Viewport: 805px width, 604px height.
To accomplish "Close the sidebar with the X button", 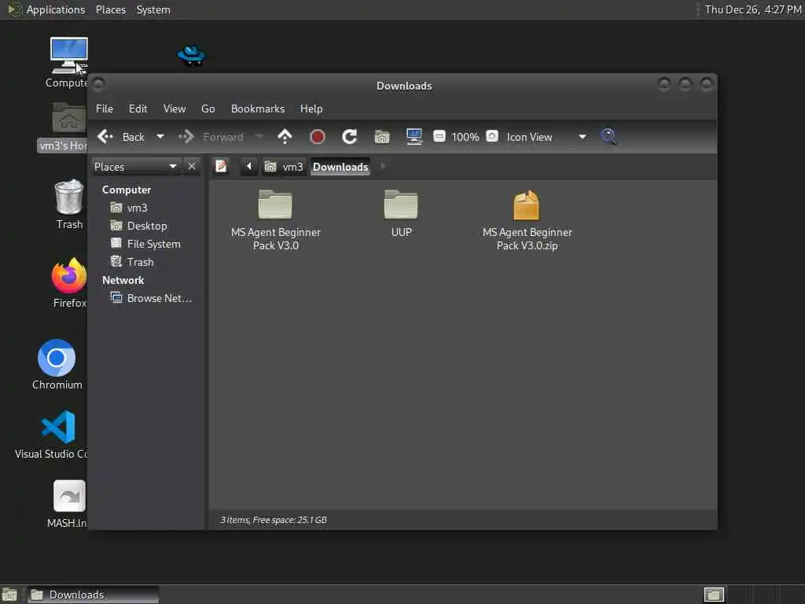I will pyautogui.click(x=192, y=167).
